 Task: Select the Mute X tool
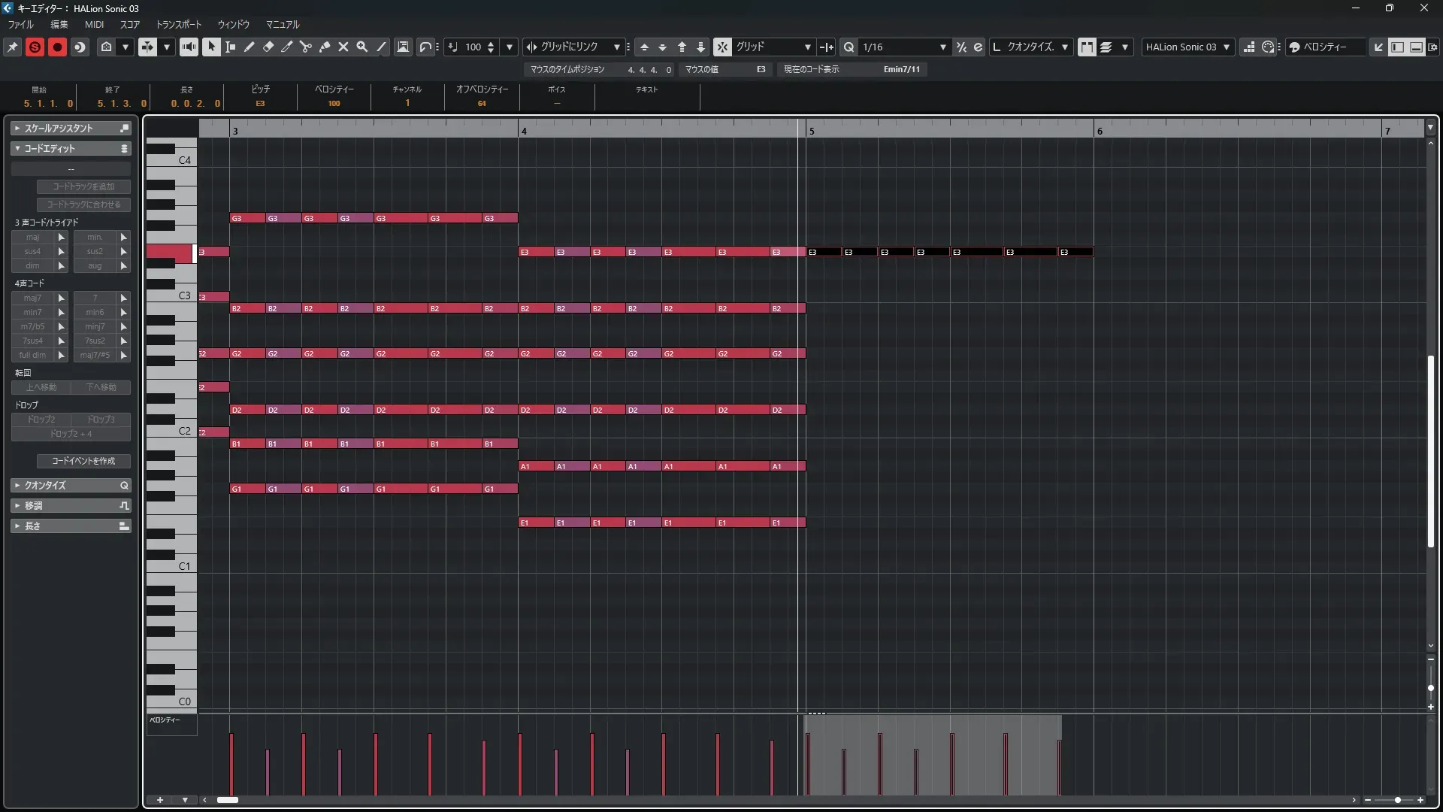click(x=343, y=47)
